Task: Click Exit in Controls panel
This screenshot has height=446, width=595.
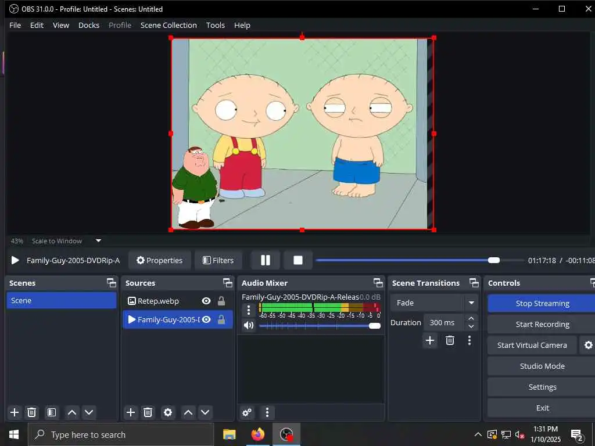Action: click(542, 408)
